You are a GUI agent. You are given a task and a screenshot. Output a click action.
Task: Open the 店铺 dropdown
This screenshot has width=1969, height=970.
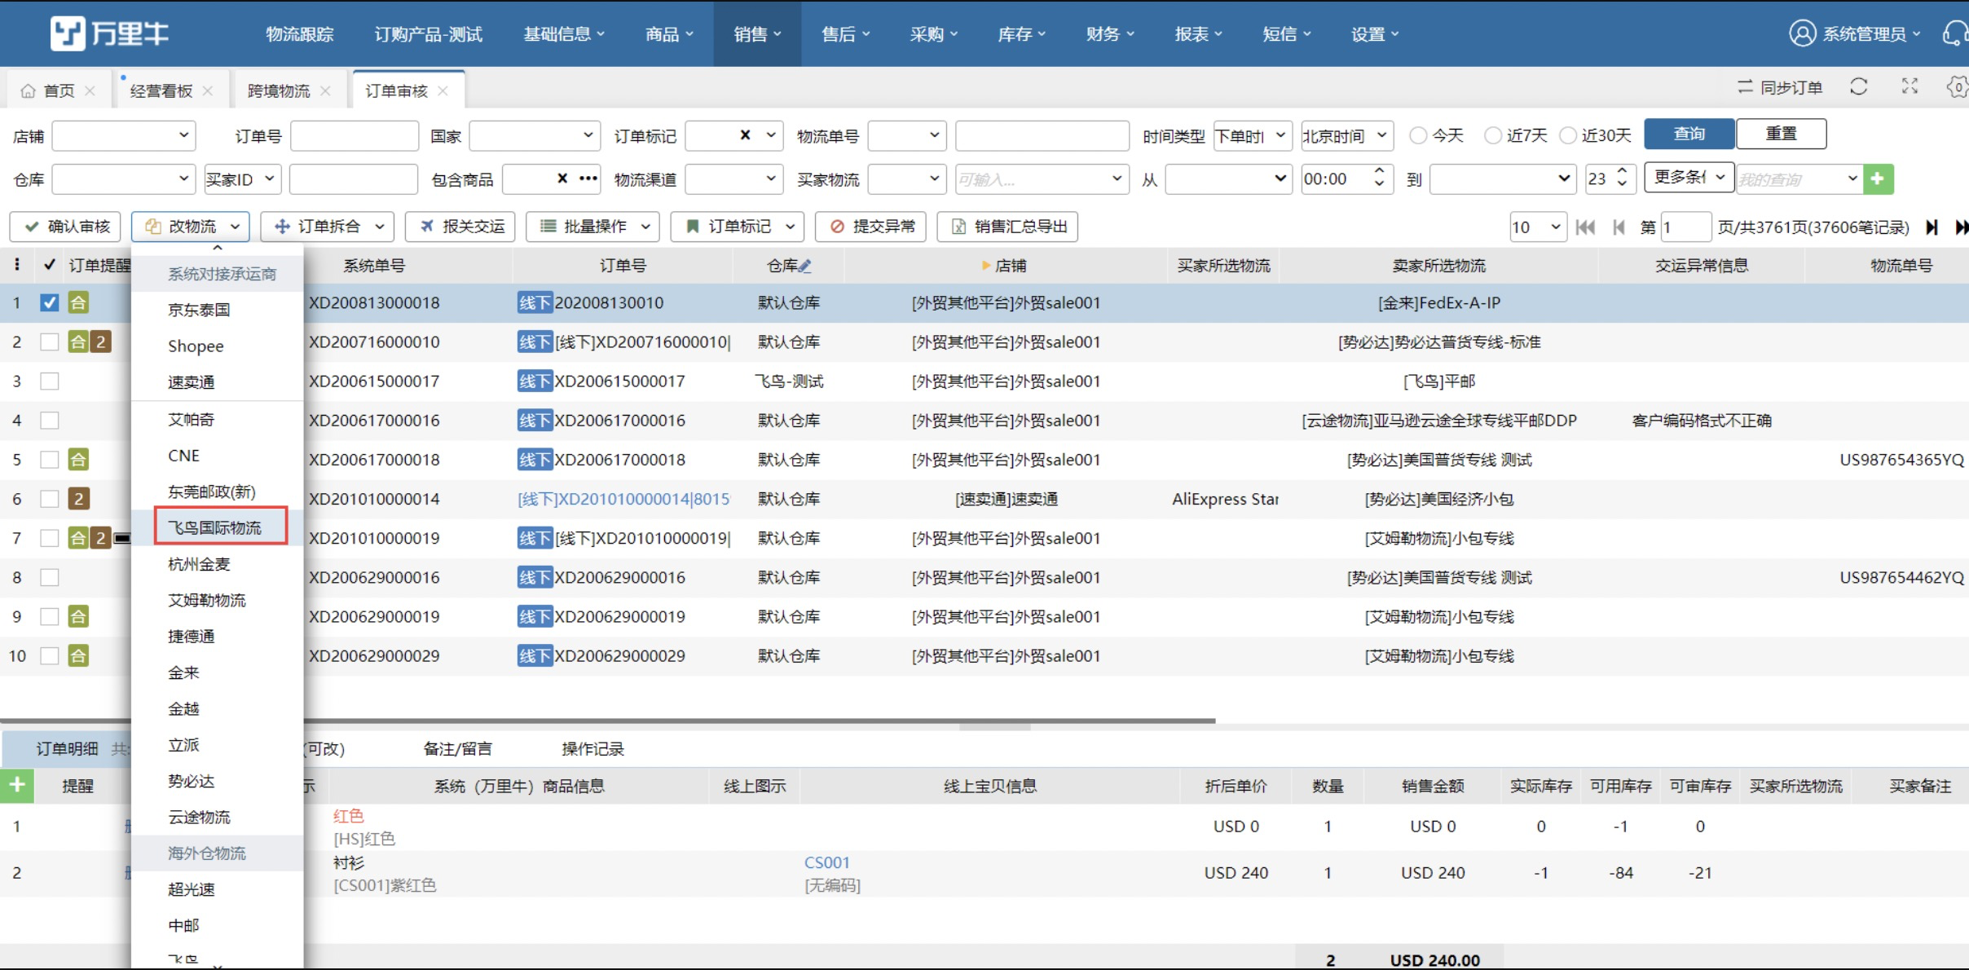(x=124, y=135)
